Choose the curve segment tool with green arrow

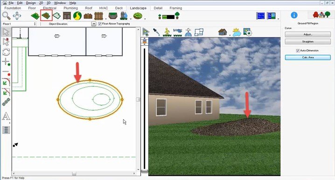point(6,82)
